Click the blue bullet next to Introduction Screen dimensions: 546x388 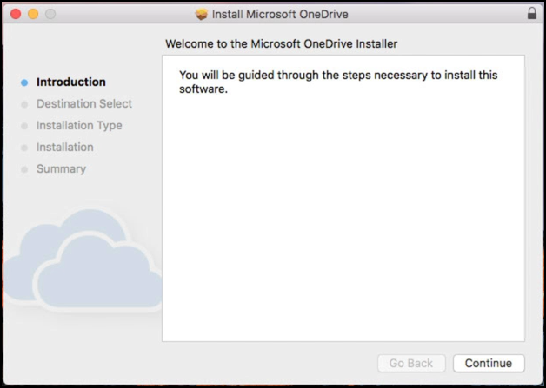pos(24,82)
